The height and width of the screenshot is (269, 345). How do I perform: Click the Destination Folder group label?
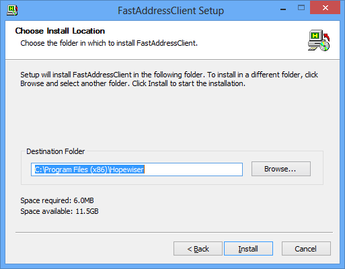56,151
